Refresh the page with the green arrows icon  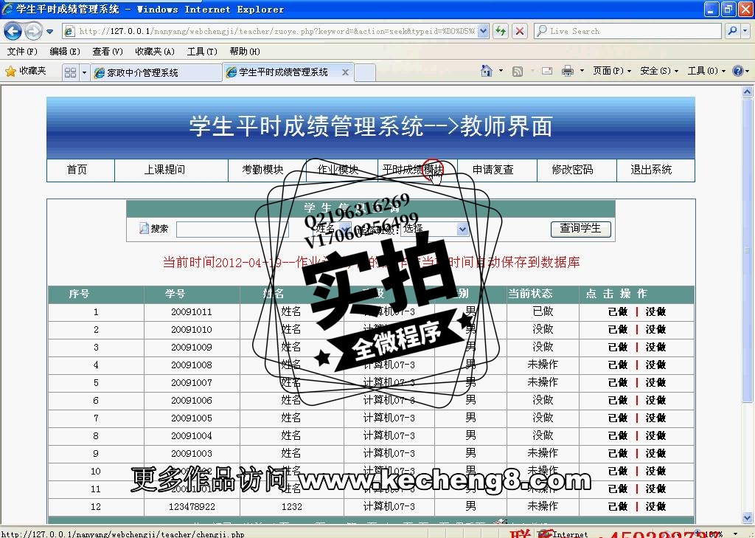[x=501, y=31]
